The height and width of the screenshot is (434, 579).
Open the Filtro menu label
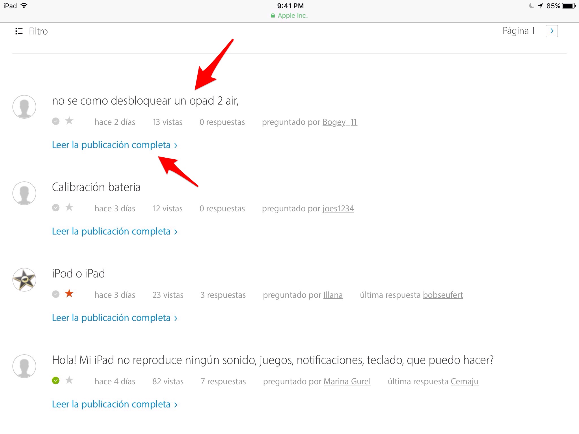(38, 31)
